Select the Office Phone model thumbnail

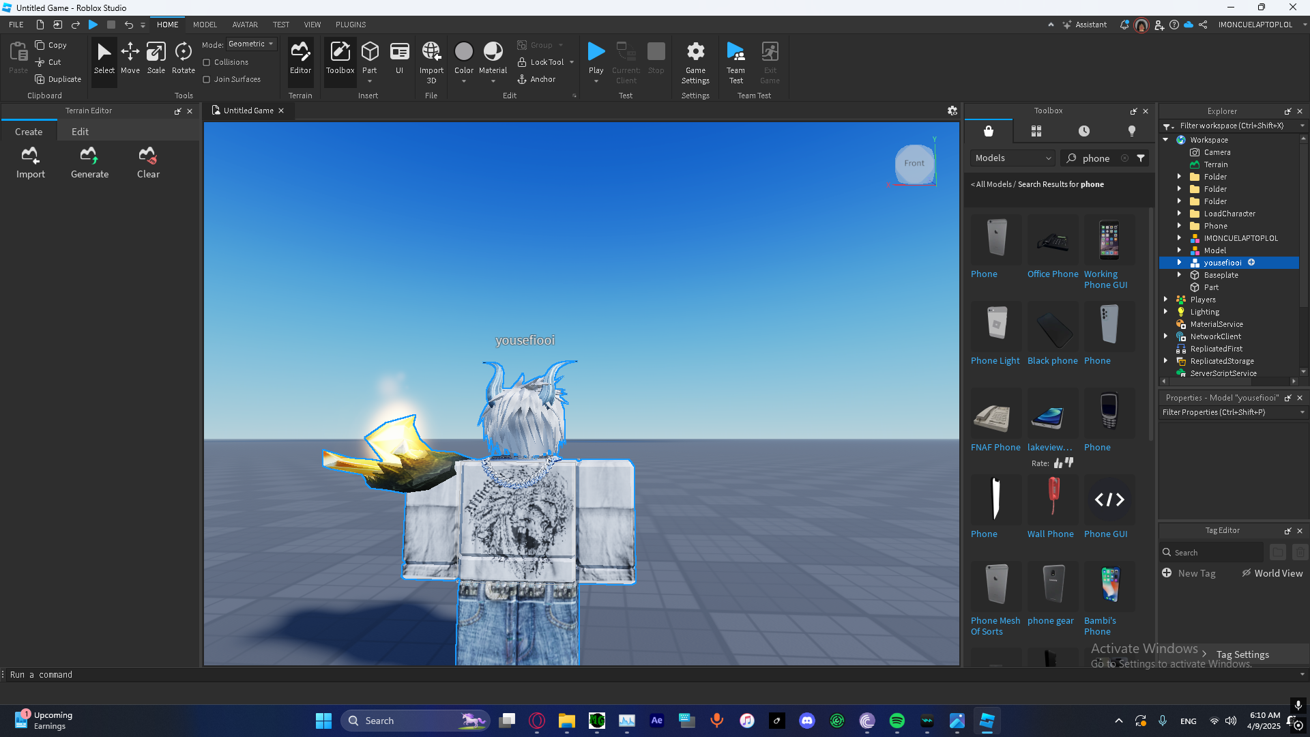[x=1053, y=240]
